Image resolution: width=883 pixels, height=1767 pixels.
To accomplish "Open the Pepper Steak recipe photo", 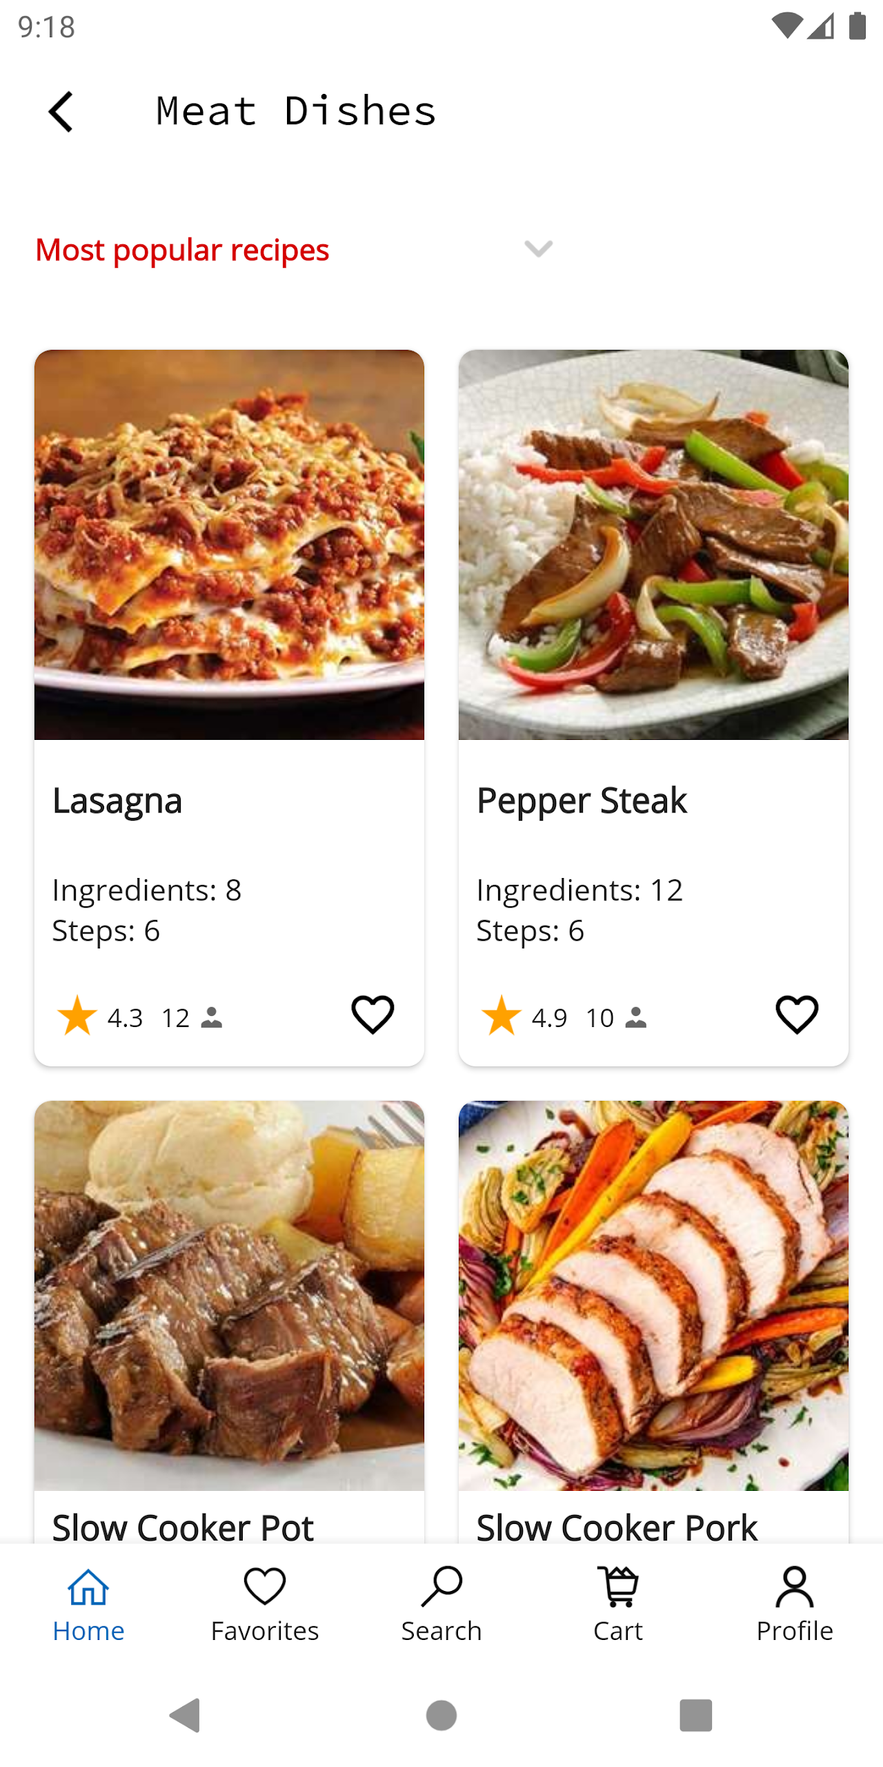I will click(x=653, y=545).
